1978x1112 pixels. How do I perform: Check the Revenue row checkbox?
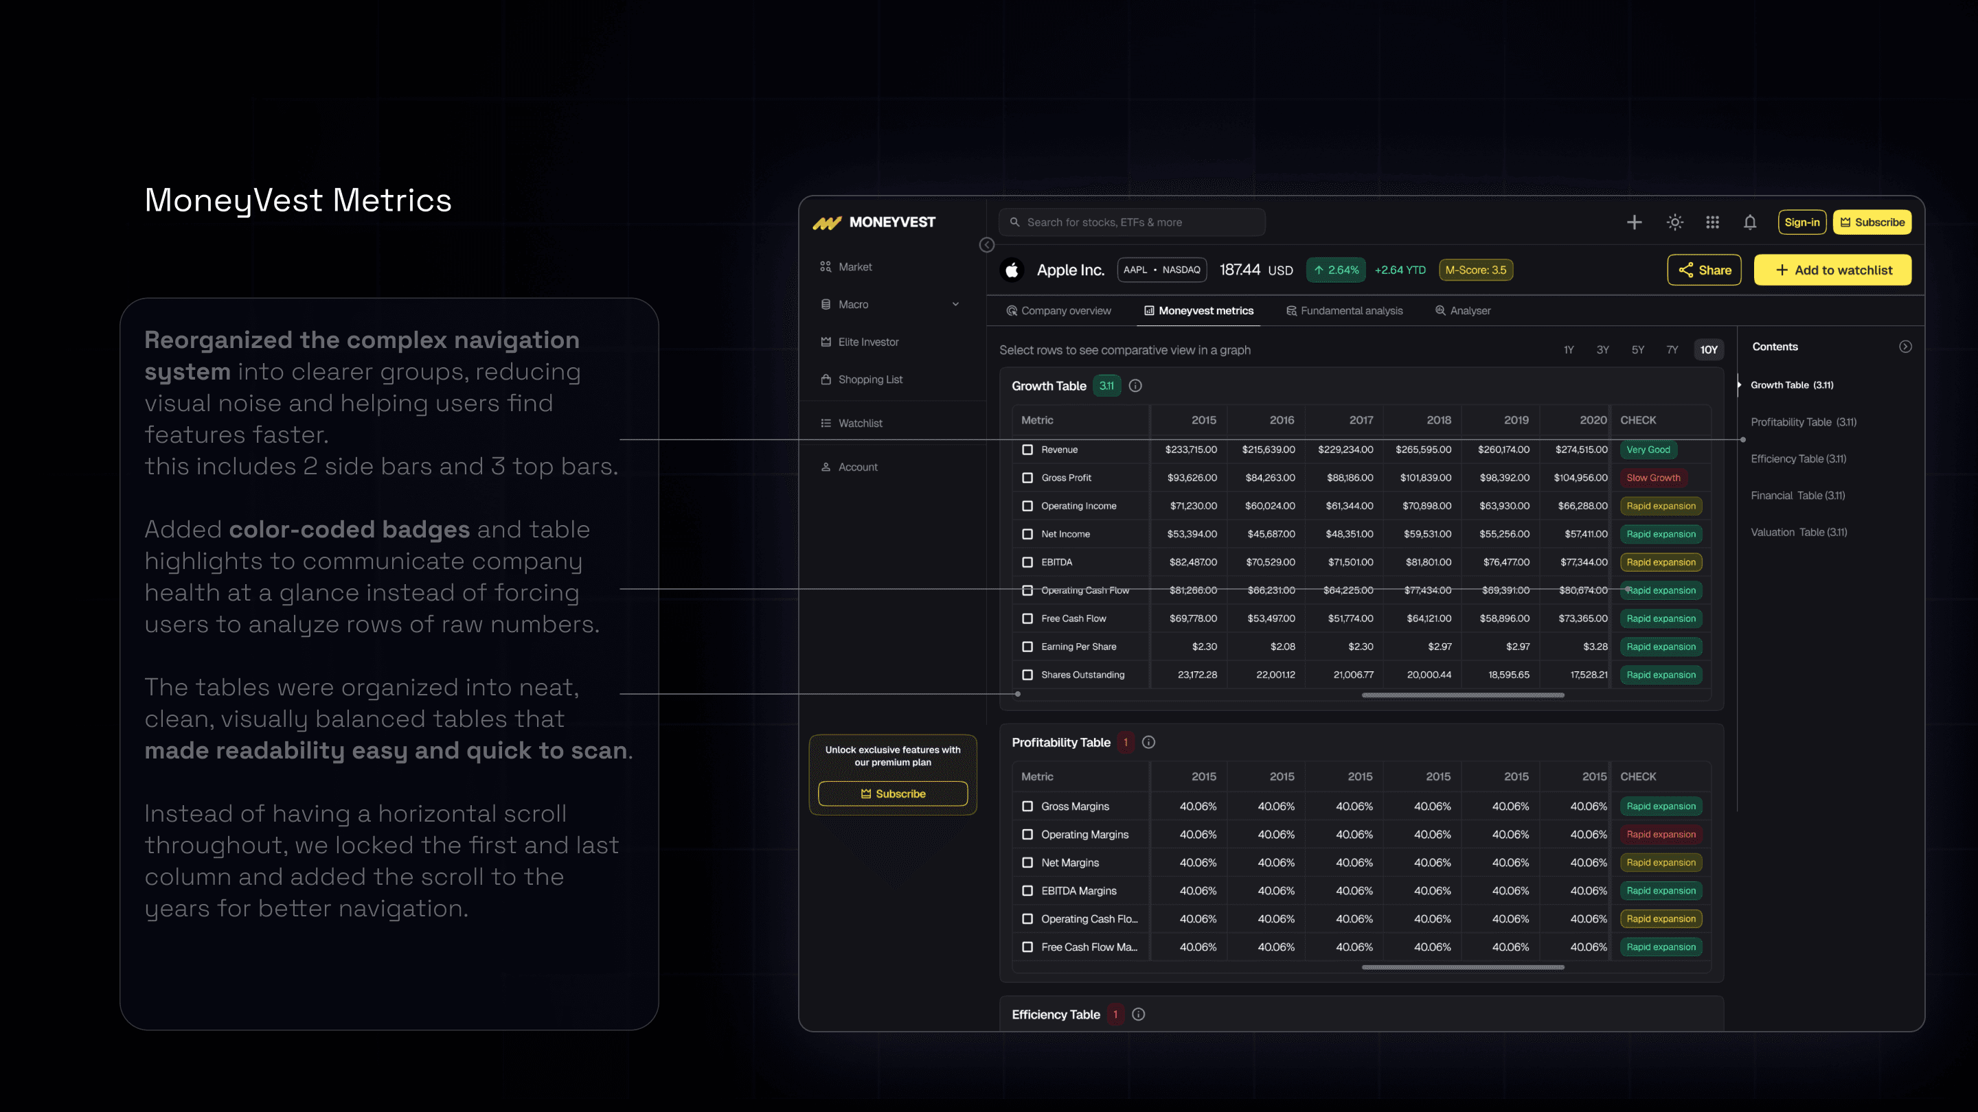tap(1027, 450)
